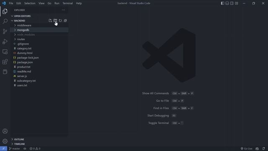
Task: Open notifications bell in status bar
Action: pyautogui.click(x=263, y=148)
